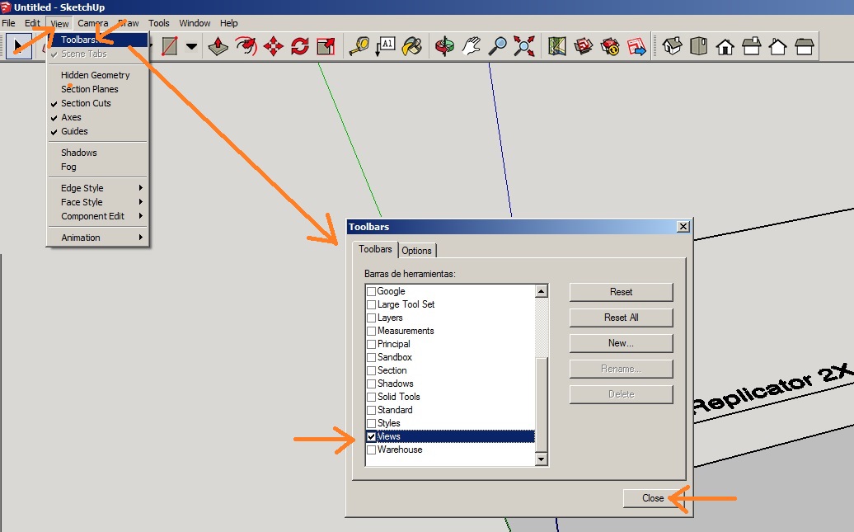This screenshot has height=532, width=854.
Task: Activate the Paint Bucket tool
Action: pos(412,46)
